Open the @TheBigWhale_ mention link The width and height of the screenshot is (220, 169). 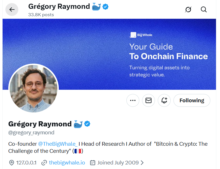(58, 144)
